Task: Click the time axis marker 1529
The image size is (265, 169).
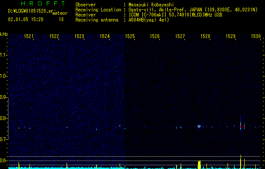Action: 230,36
